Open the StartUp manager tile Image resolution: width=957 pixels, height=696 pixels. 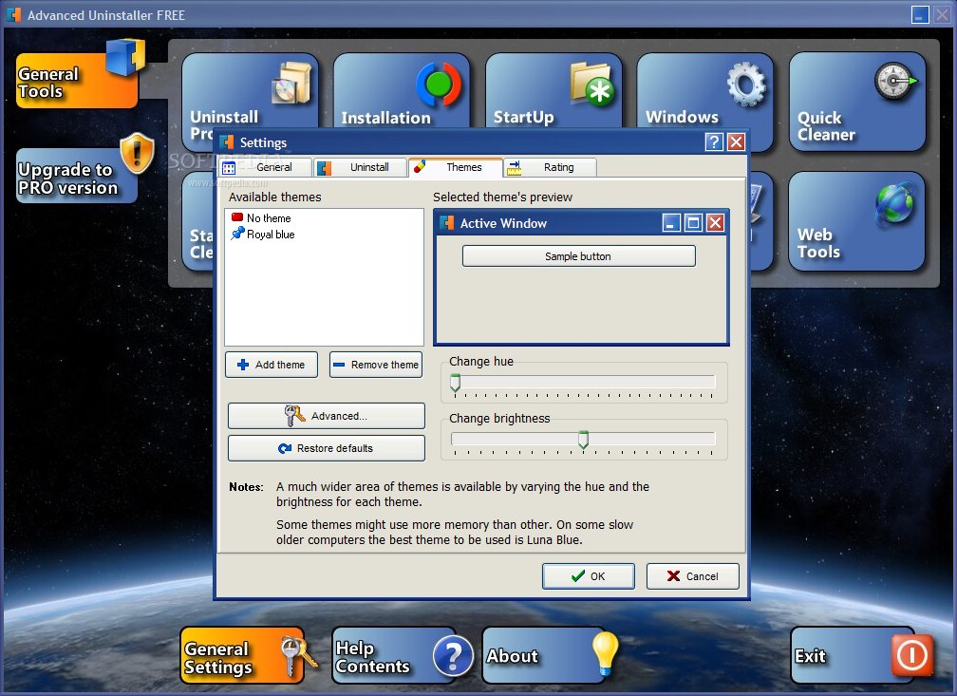click(554, 90)
